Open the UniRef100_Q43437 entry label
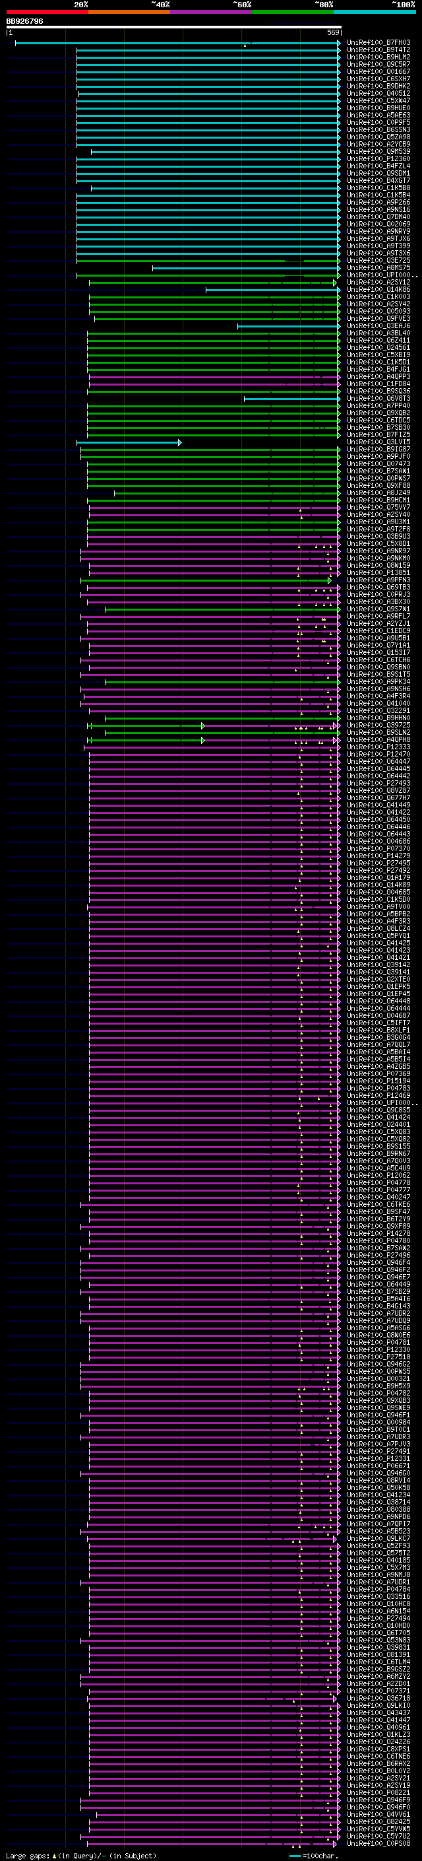The height and width of the screenshot is (1861, 422). pos(378,1713)
